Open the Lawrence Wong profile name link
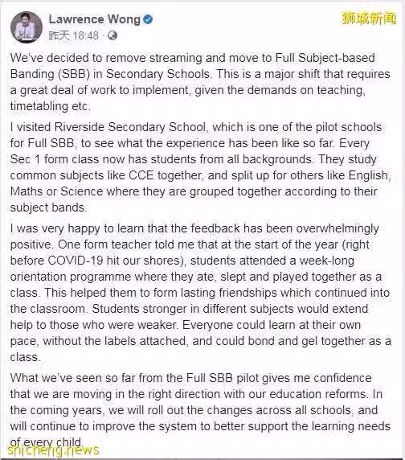The image size is (405, 460). click(94, 19)
